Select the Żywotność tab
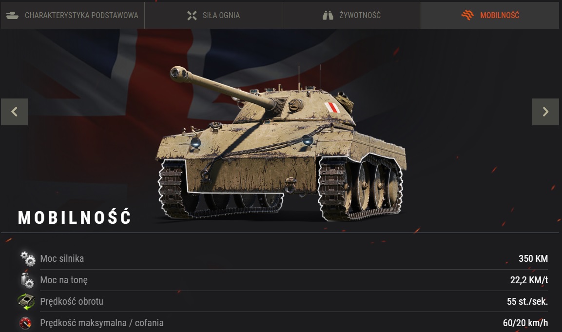This screenshot has width=562, height=332. (x=351, y=15)
